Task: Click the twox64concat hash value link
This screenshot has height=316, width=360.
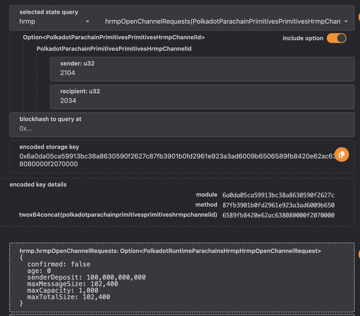Action: coord(278,215)
